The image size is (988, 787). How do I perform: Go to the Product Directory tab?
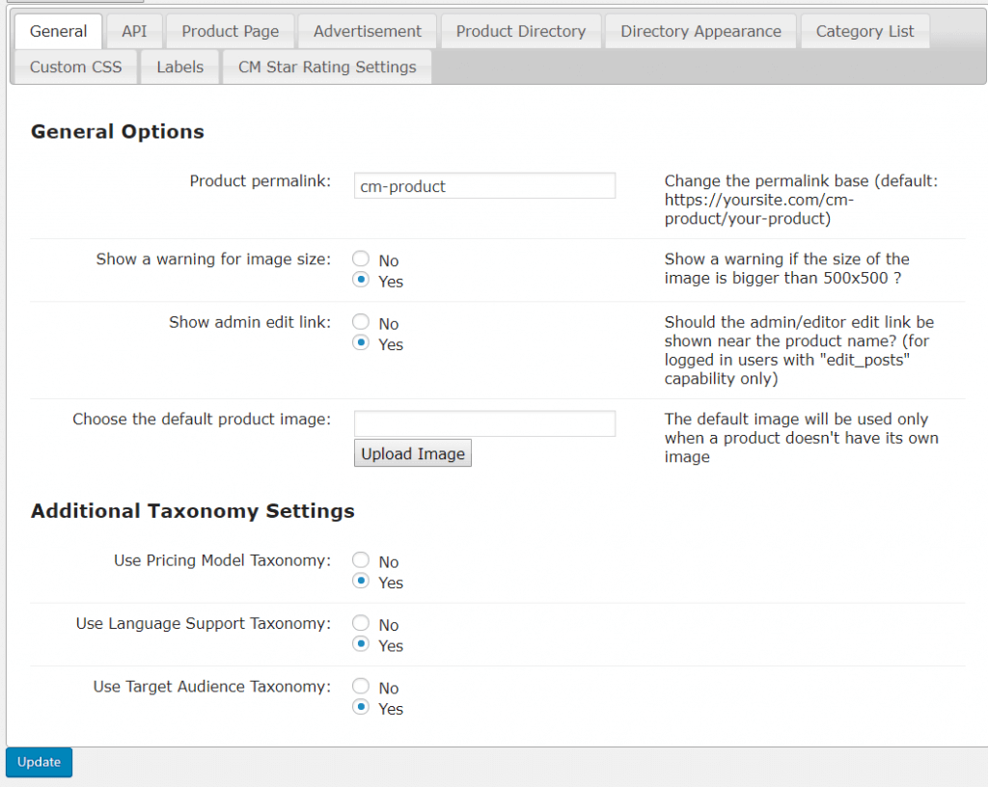(520, 31)
